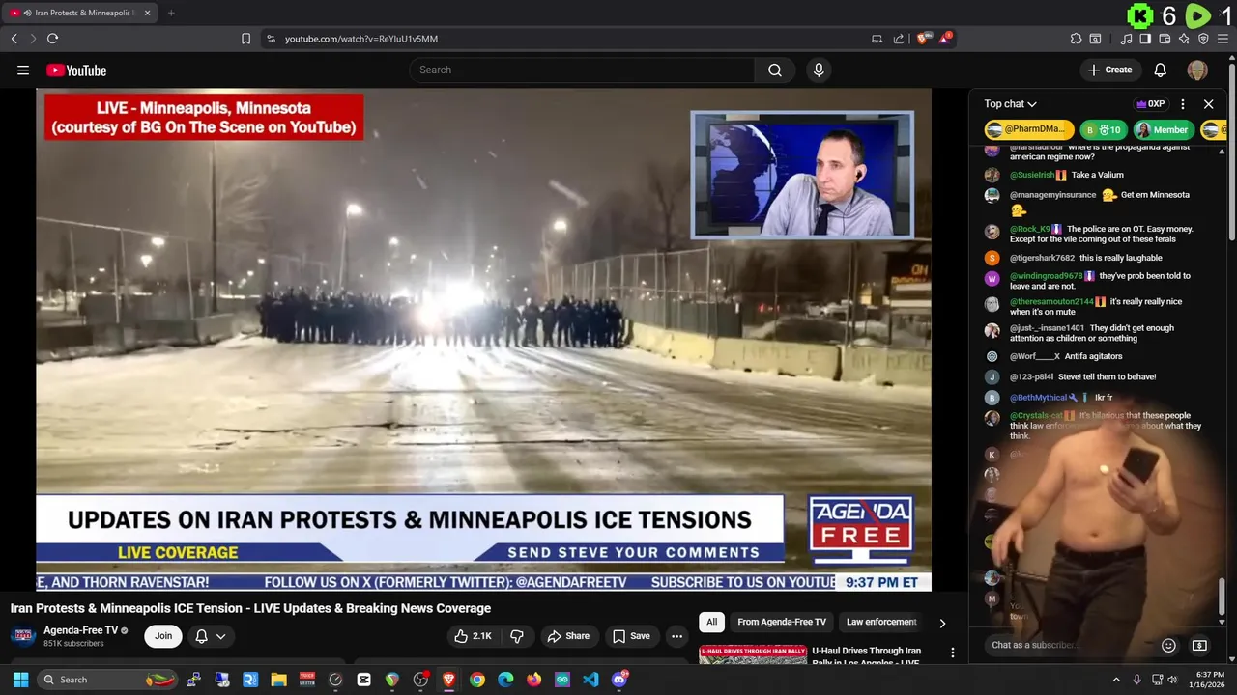Start voice search with the microphone
The image size is (1237, 695).
tap(819, 69)
